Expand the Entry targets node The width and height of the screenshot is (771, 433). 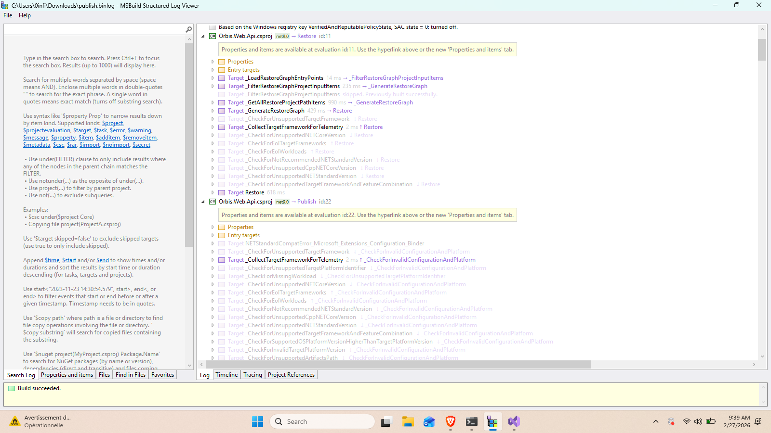point(213,69)
